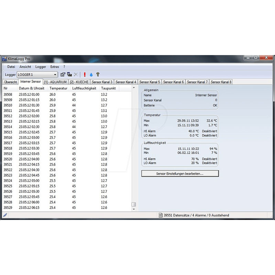275x275 pixels.
Task: Sort by the Temperatur column header
Action: (x=59, y=88)
